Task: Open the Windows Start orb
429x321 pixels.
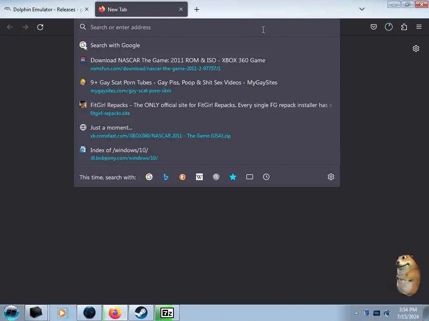Action: tap(11, 313)
